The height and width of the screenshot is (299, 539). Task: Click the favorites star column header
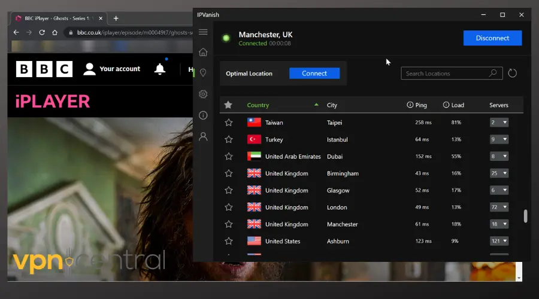(228, 105)
